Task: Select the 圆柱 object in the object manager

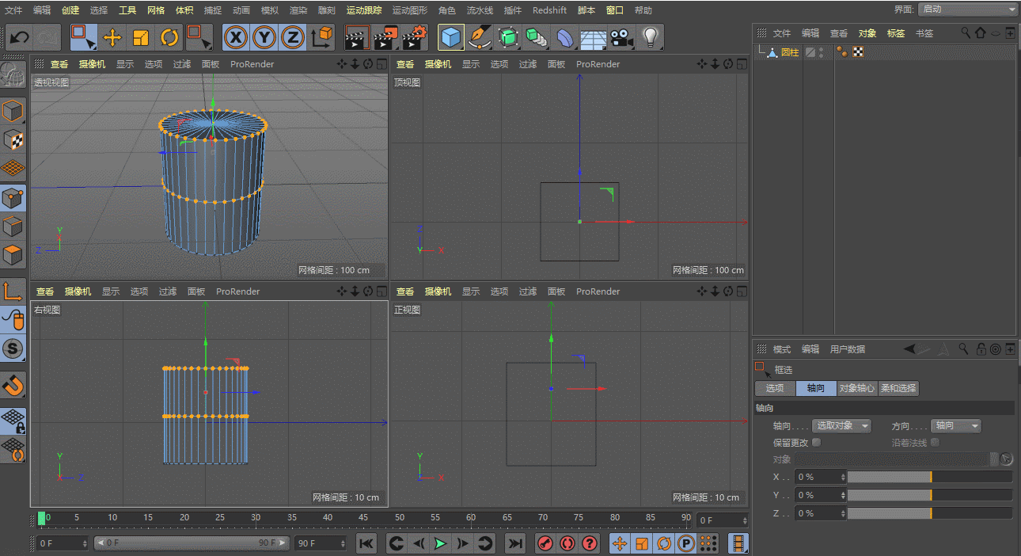Action: tap(789, 52)
